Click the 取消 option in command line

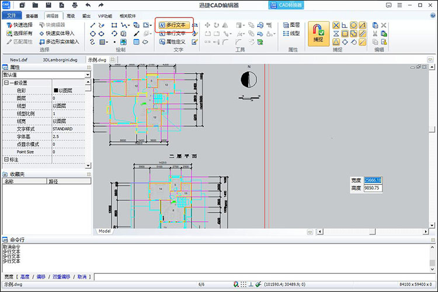coord(82,277)
